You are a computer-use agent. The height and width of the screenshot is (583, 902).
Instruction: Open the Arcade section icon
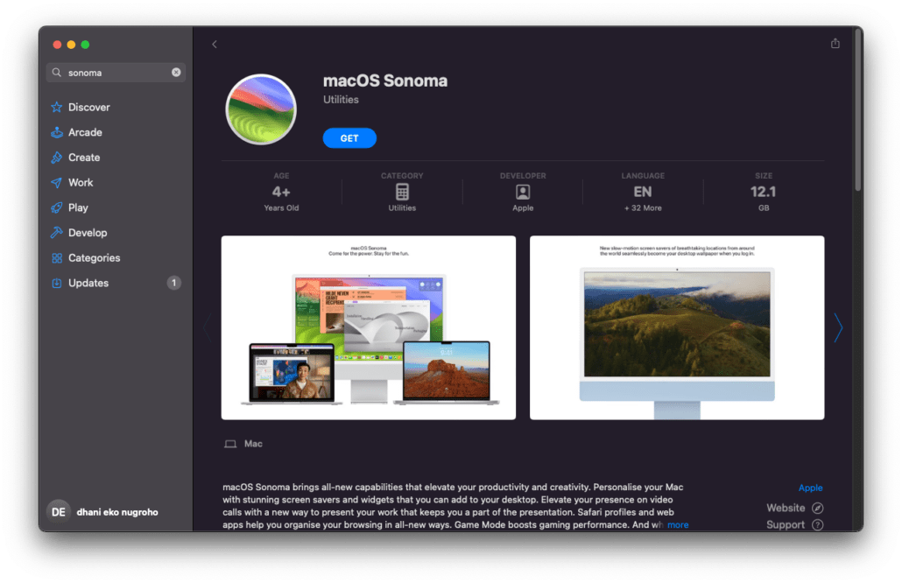pos(57,133)
